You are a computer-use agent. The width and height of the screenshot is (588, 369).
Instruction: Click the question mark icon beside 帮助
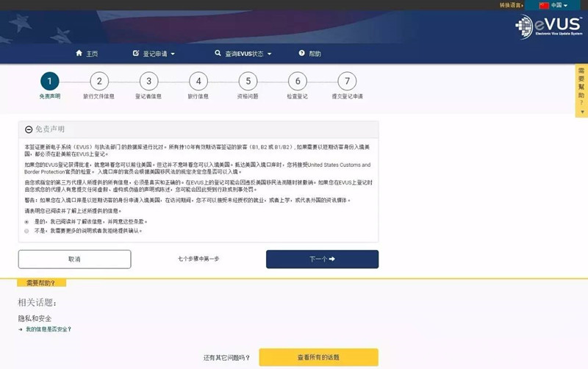(x=302, y=53)
